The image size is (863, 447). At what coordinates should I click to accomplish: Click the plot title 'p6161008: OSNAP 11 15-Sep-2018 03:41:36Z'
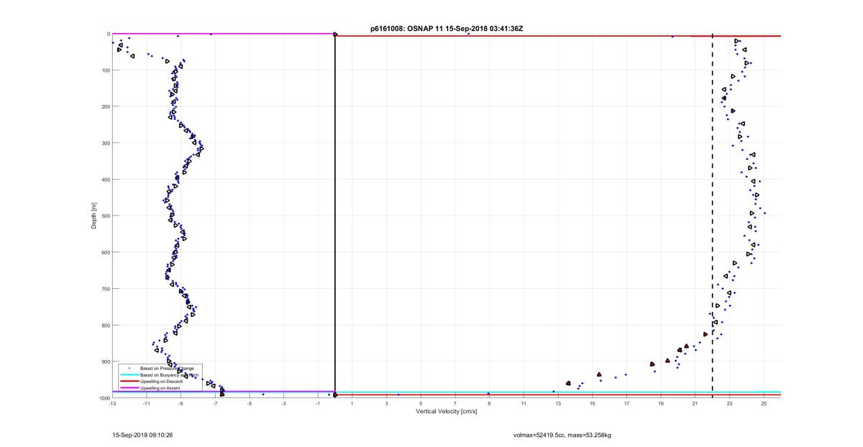pyautogui.click(x=447, y=29)
